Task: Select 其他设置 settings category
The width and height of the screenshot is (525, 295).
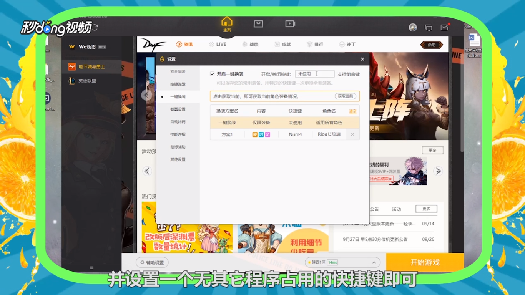Action: (x=178, y=159)
